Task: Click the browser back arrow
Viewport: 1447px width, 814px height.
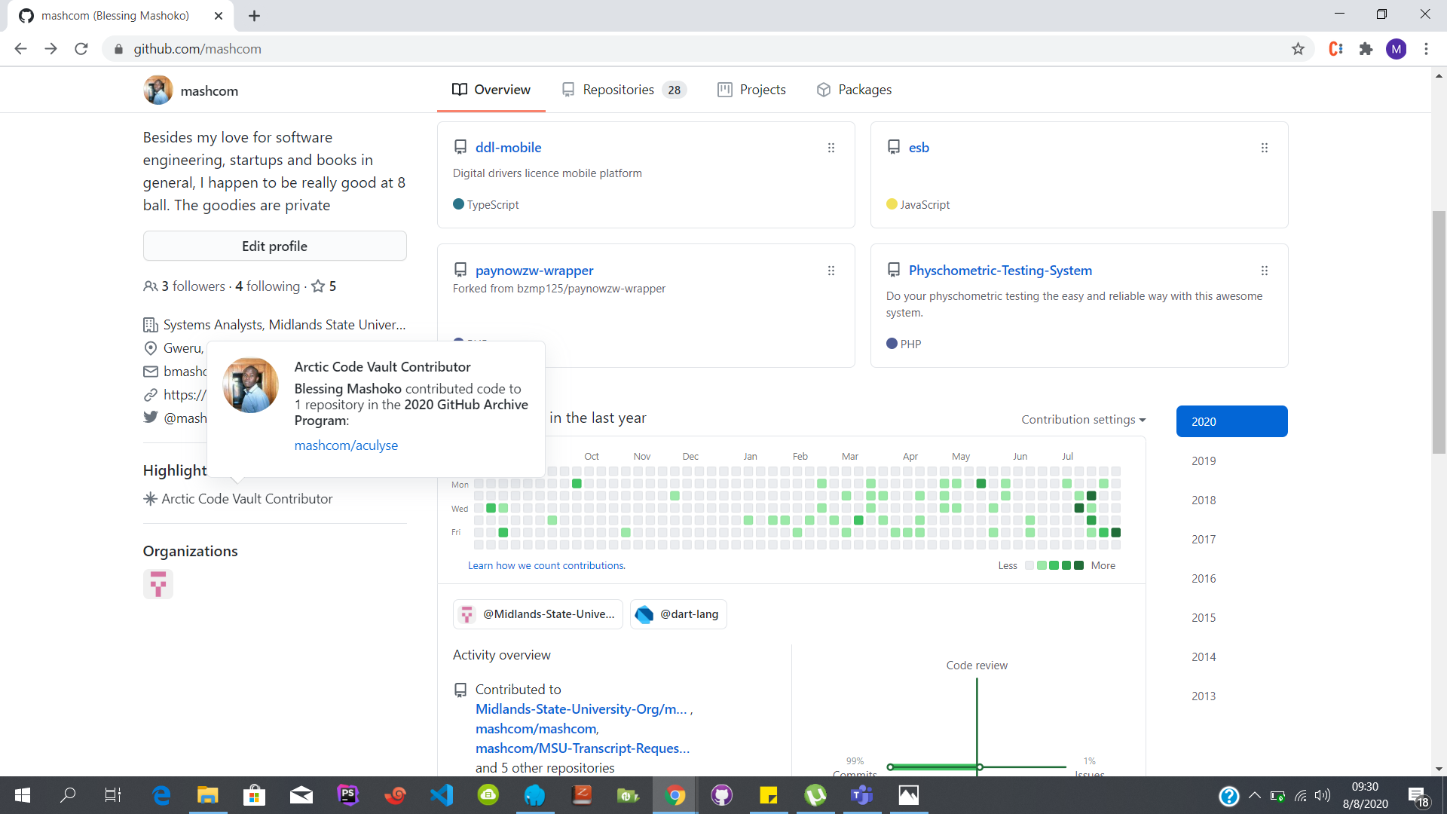Action: coord(20,49)
